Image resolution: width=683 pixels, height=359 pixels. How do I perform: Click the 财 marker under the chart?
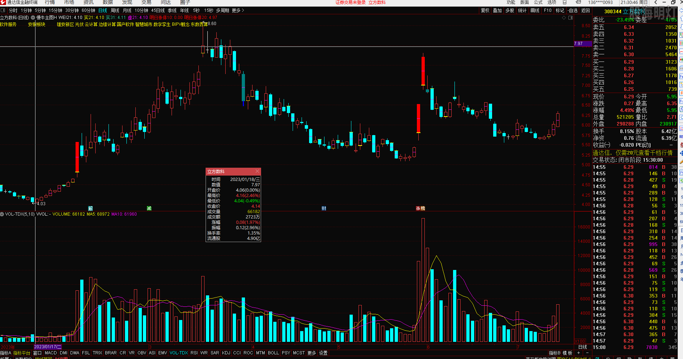click(x=324, y=208)
